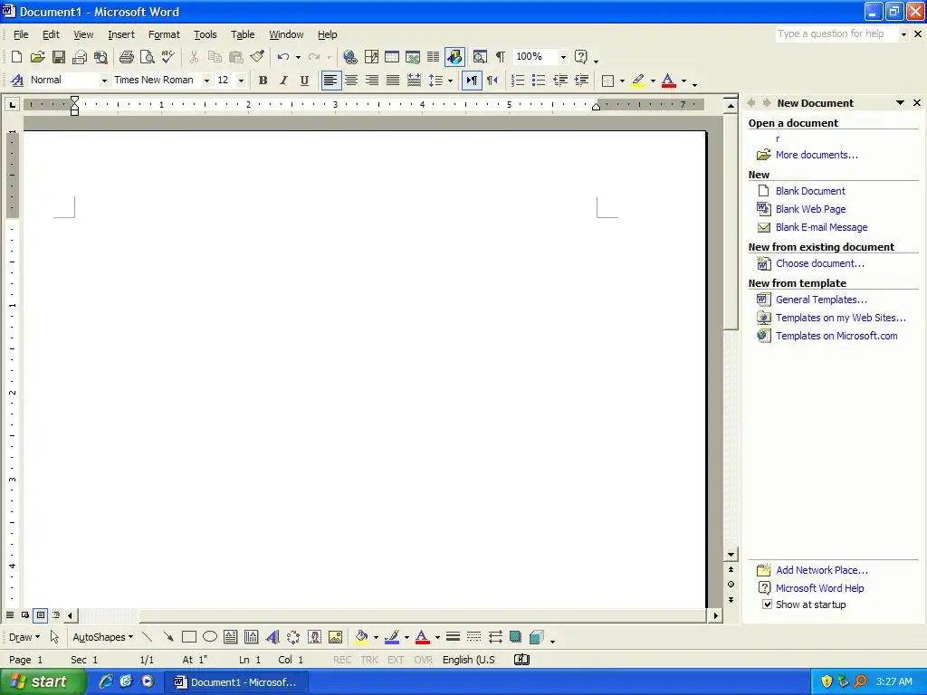This screenshot has width=927, height=695.
Task: Click the New Blank Document toolbar icon
Action: tap(16, 57)
